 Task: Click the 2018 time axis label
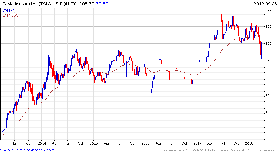(249, 143)
